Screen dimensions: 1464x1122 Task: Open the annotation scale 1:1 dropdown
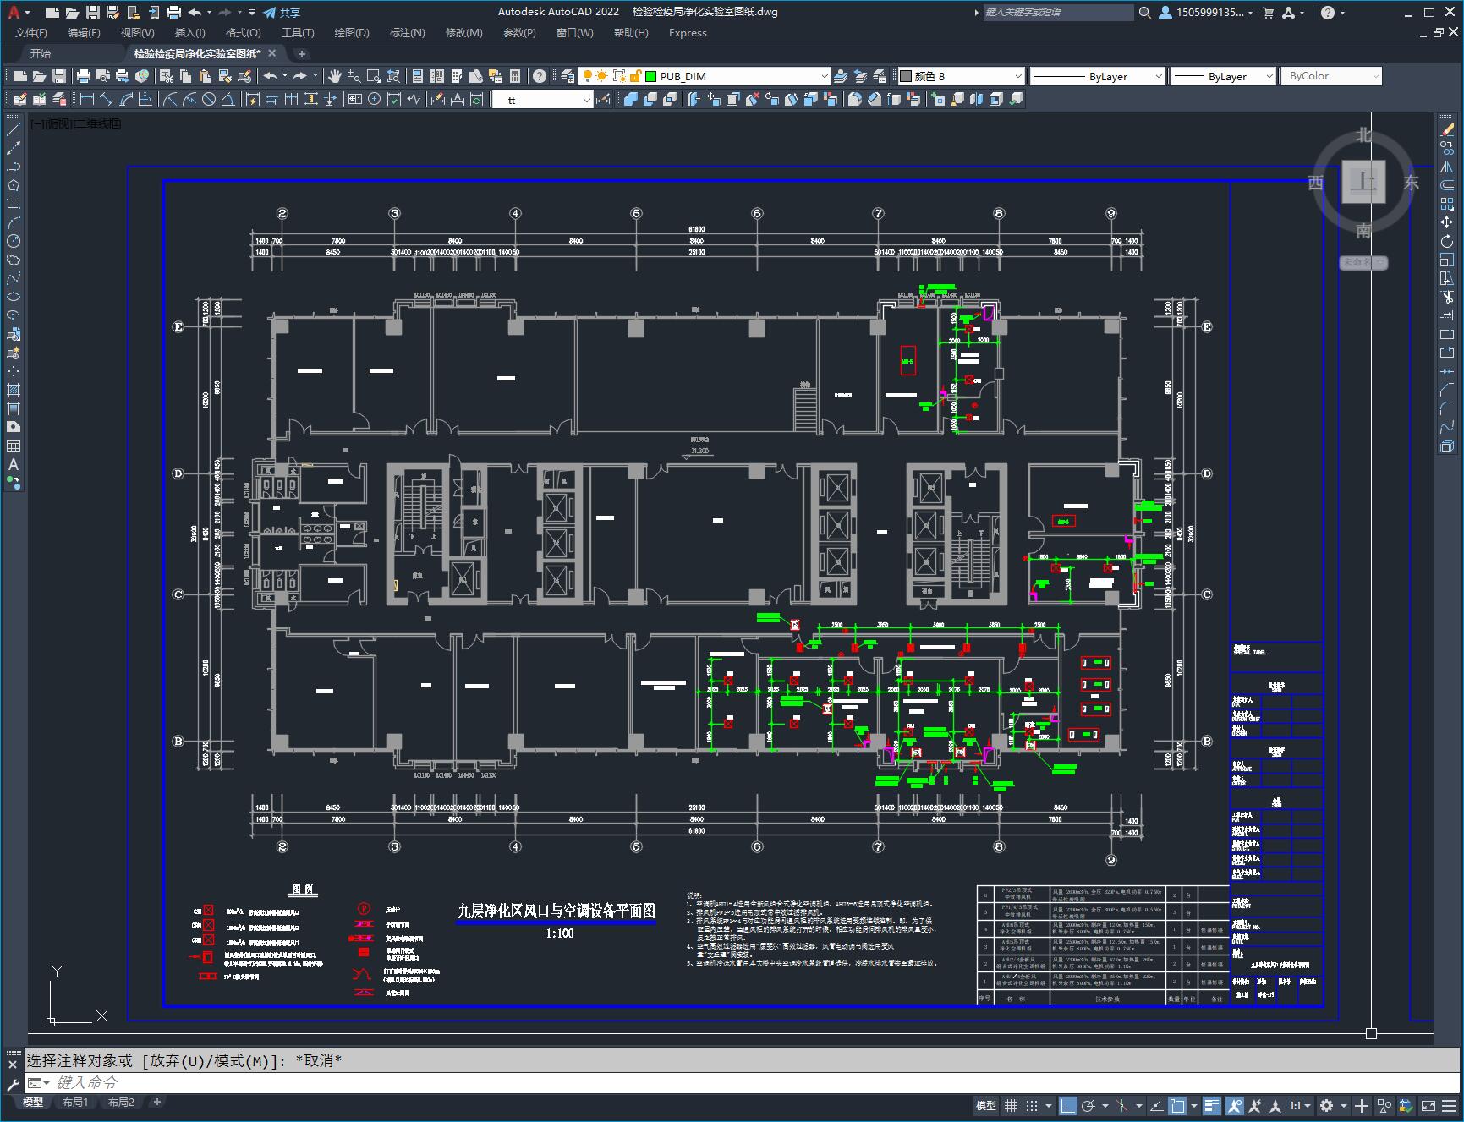coord(1300,1106)
